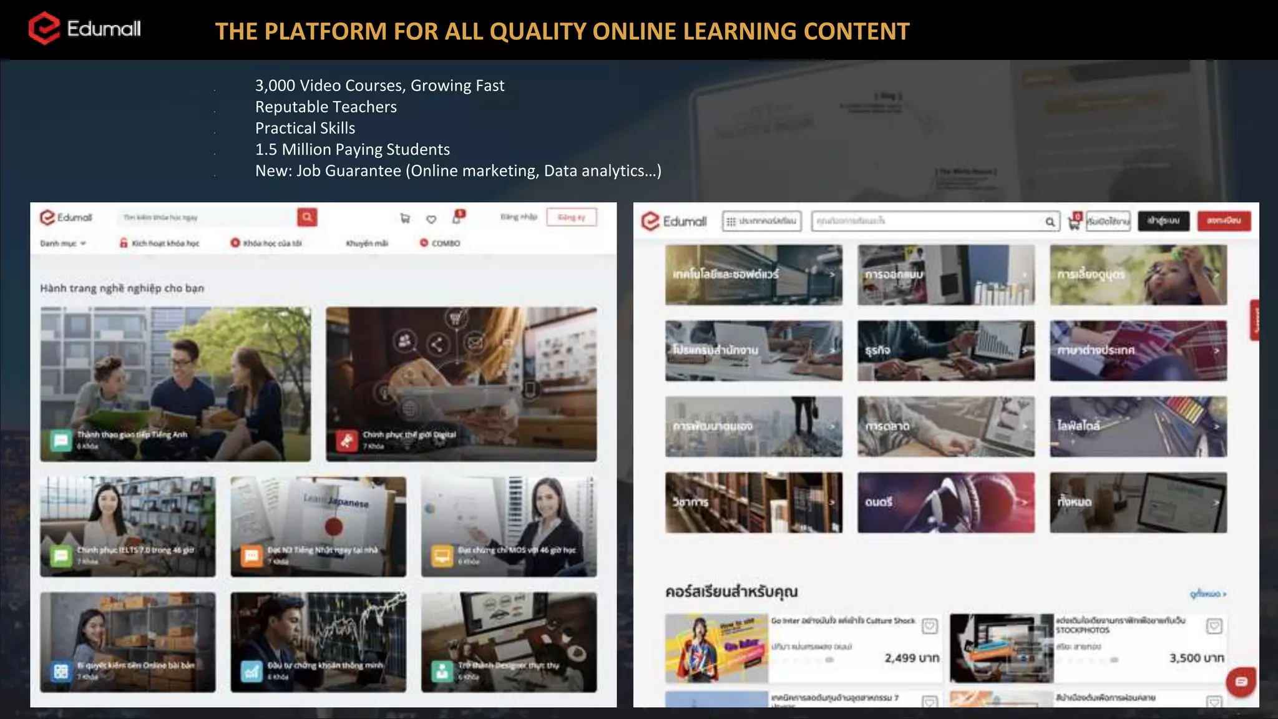
Task: Open the Thai course category grid dropdown
Action: [761, 221]
